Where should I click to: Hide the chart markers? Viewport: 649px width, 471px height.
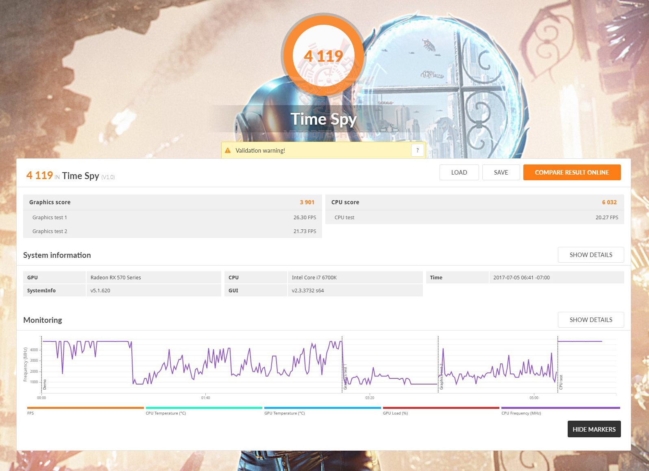pos(594,429)
